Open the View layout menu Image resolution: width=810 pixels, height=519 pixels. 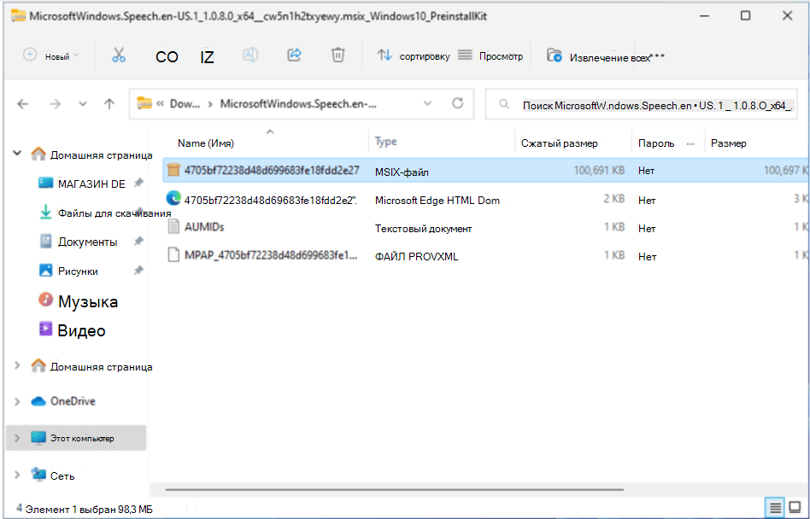(x=490, y=55)
